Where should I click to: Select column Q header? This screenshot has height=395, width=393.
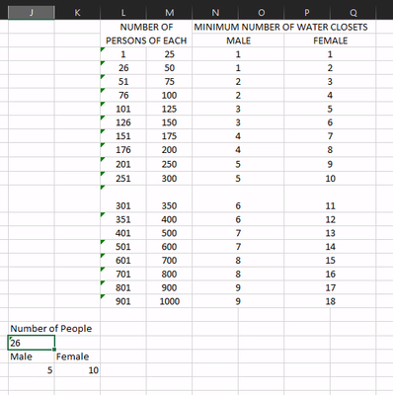click(353, 13)
